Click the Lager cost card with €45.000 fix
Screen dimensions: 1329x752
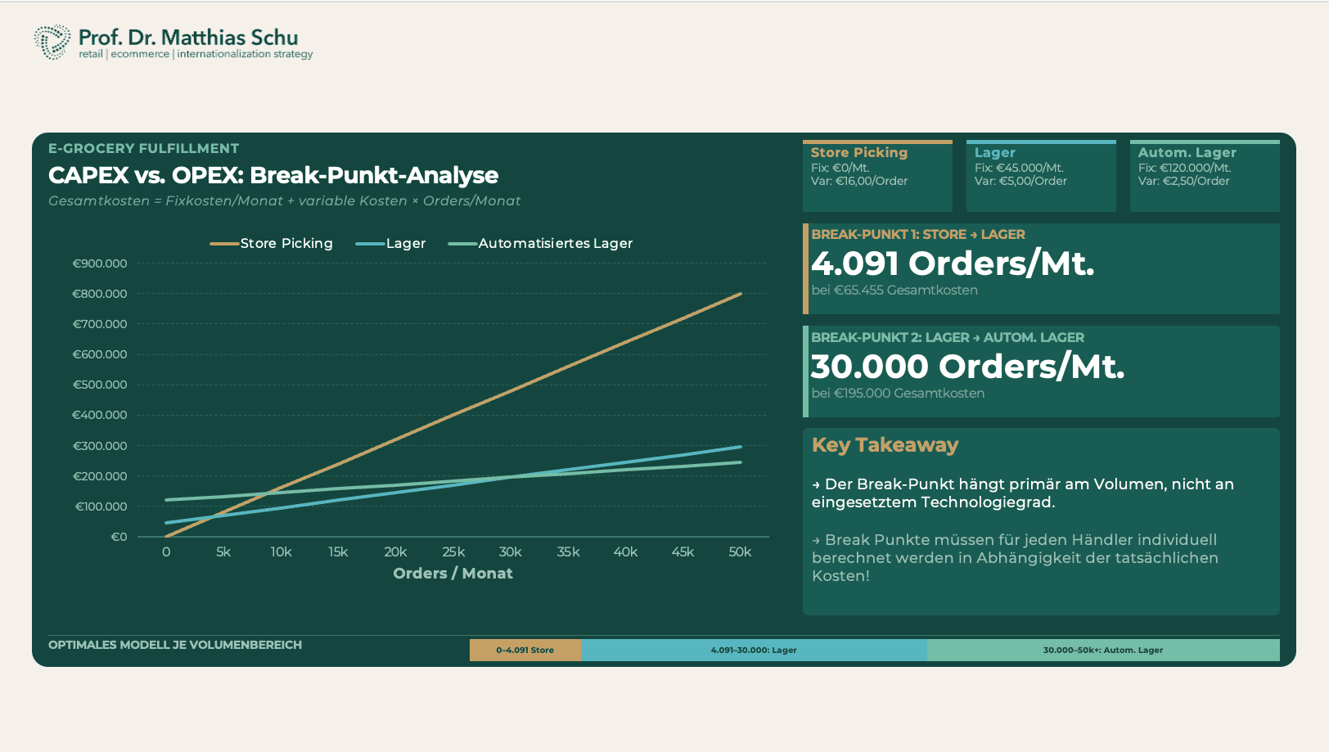pyautogui.click(x=1041, y=176)
